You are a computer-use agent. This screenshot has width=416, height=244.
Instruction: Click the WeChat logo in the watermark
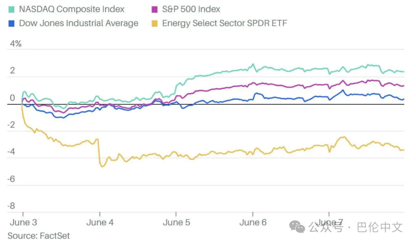(298, 227)
